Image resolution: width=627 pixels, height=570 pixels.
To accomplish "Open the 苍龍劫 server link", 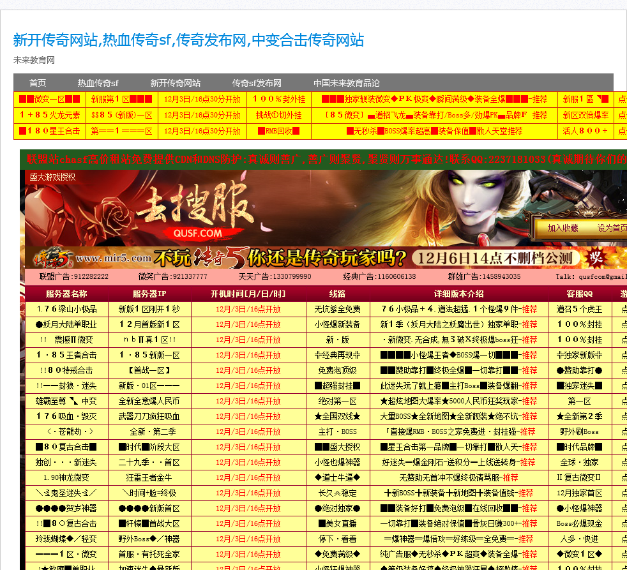I will pyautogui.click(x=70, y=431).
